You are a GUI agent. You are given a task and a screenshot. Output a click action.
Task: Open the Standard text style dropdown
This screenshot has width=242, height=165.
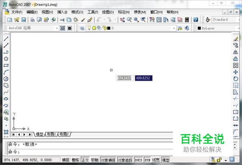pyautogui.click(x=239, y=20)
